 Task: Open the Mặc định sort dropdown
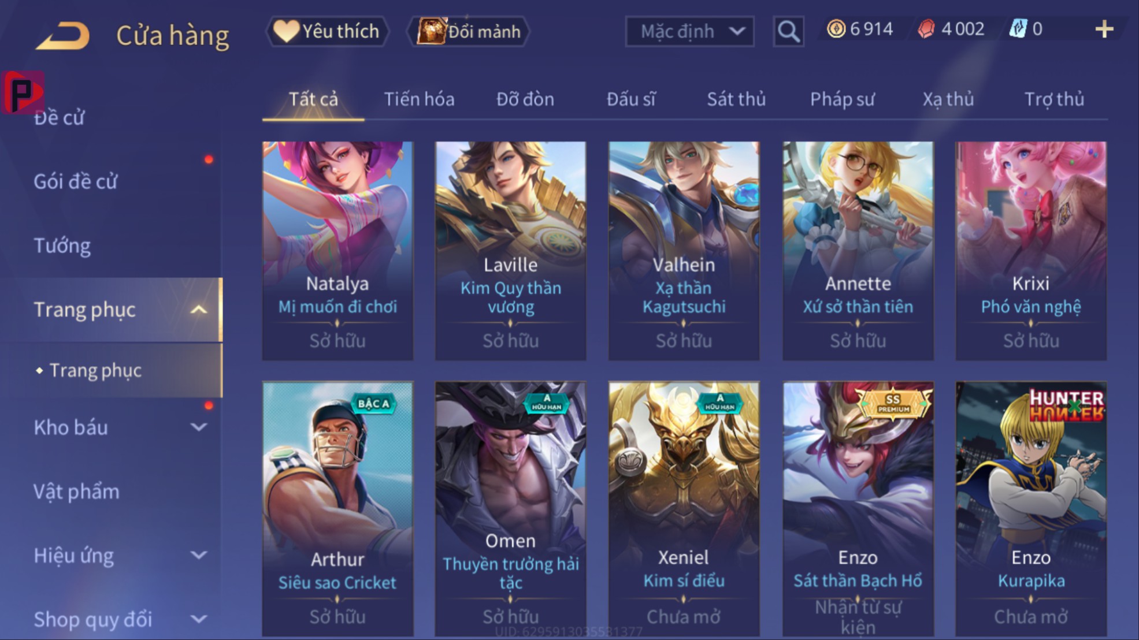tap(689, 31)
